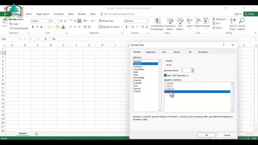Image resolution: width=258 pixels, height=145 pixels.
Task: Open the Font name Calibri dropdown
Action: (48, 21)
